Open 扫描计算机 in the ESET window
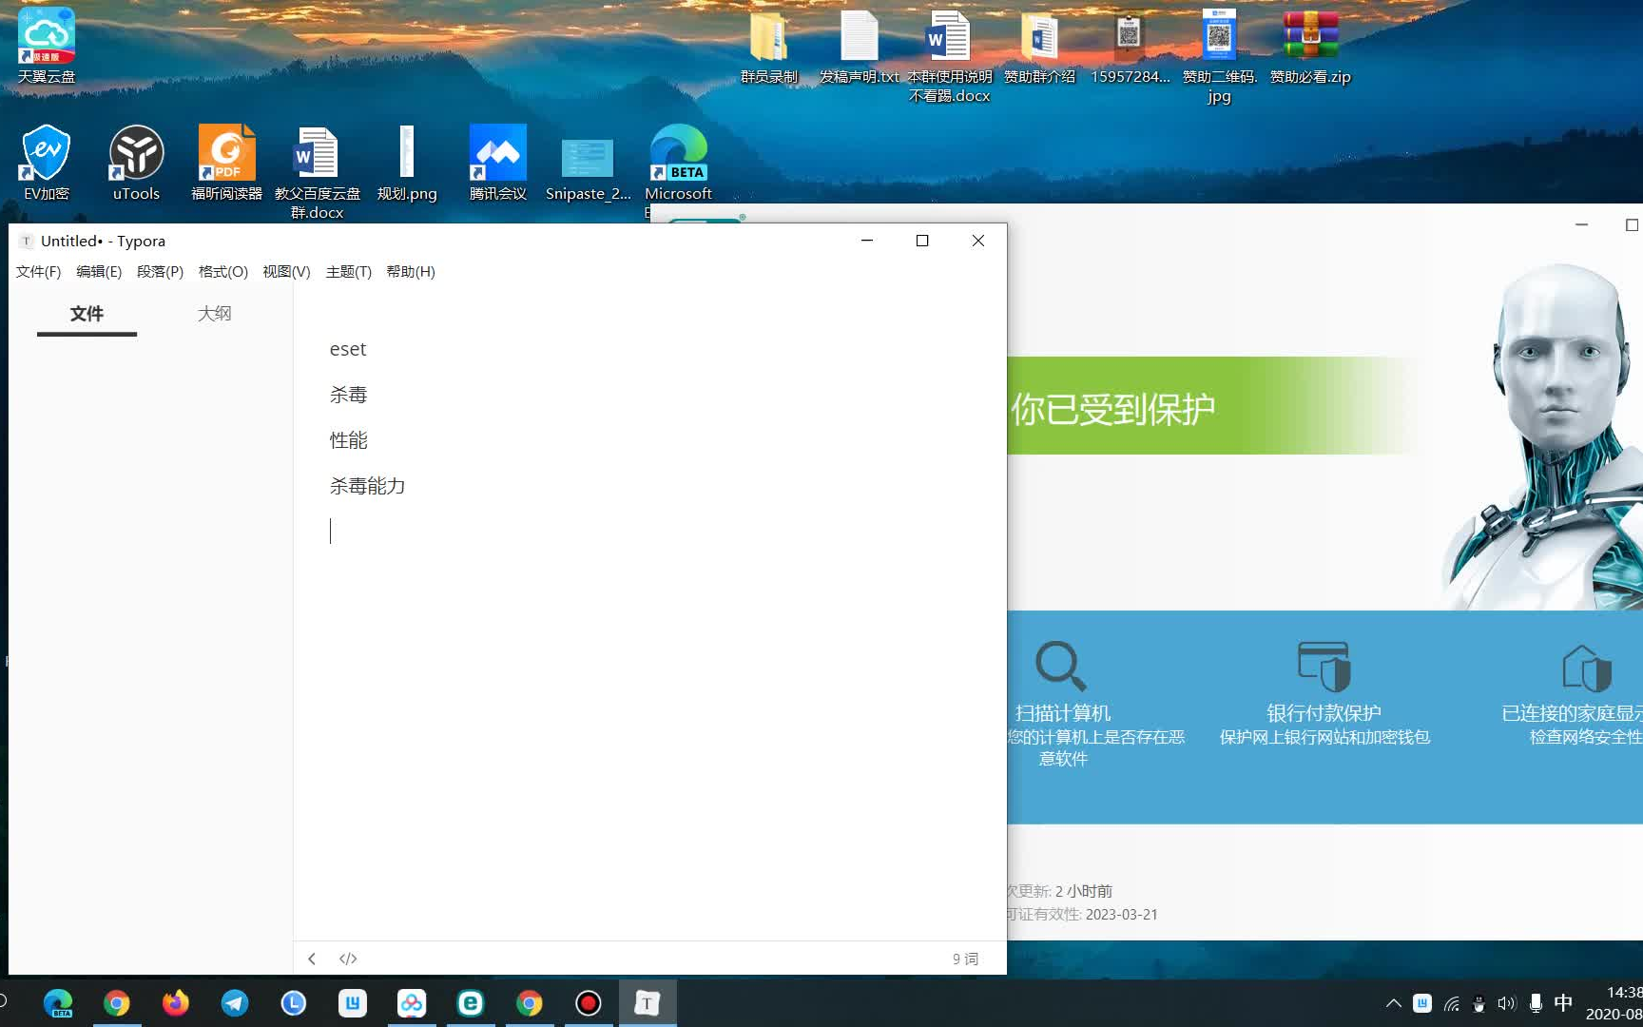This screenshot has height=1027, width=1643. click(x=1062, y=704)
